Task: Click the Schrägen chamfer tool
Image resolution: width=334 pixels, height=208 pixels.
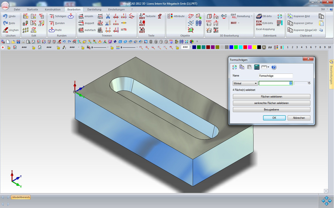Action: pos(58,16)
